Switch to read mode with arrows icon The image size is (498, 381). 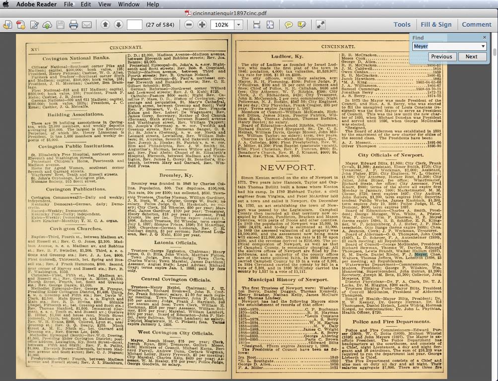tap(321, 24)
